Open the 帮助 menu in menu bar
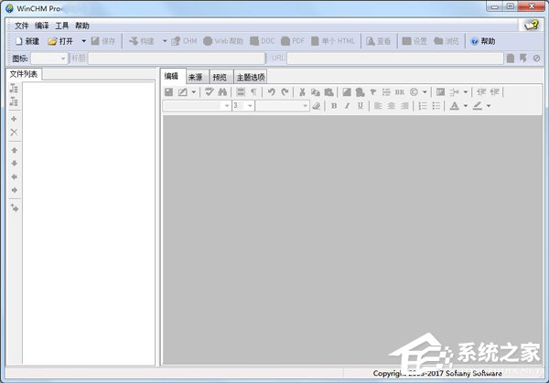549x383 pixels. point(82,26)
